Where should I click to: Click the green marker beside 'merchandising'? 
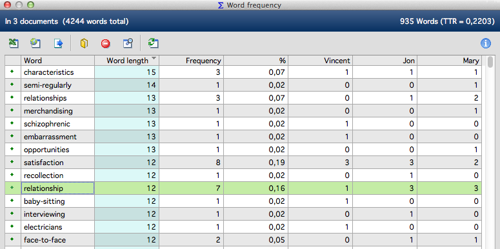(x=12, y=110)
